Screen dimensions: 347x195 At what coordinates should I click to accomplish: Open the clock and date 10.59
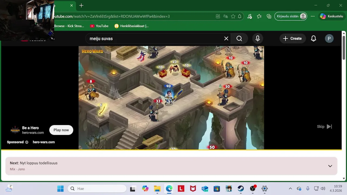pos(336,188)
